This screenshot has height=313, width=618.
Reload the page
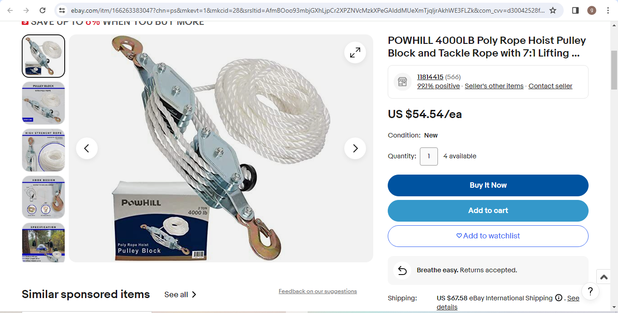click(43, 10)
